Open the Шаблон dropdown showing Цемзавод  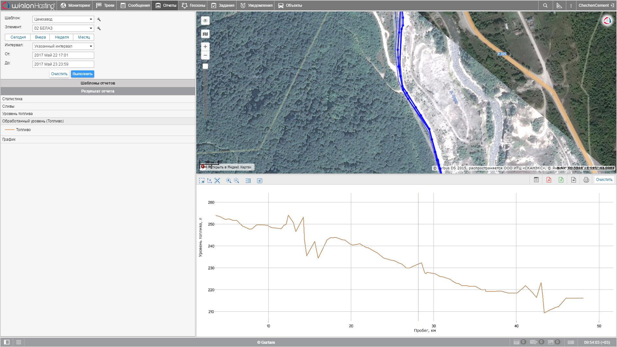pos(63,19)
